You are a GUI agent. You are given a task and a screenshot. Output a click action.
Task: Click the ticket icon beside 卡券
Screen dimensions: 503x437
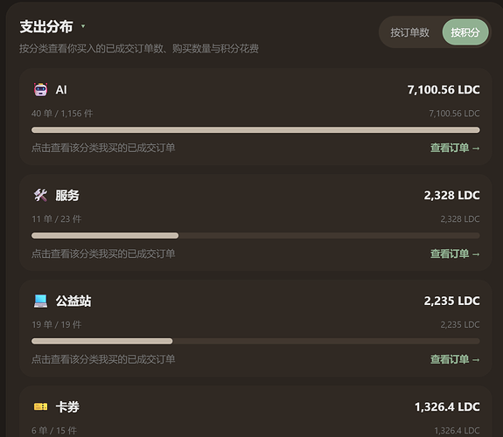click(x=41, y=406)
